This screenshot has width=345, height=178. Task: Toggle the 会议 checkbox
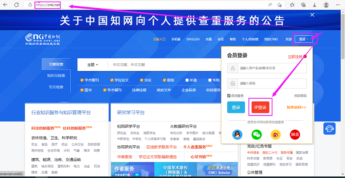(142, 80)
